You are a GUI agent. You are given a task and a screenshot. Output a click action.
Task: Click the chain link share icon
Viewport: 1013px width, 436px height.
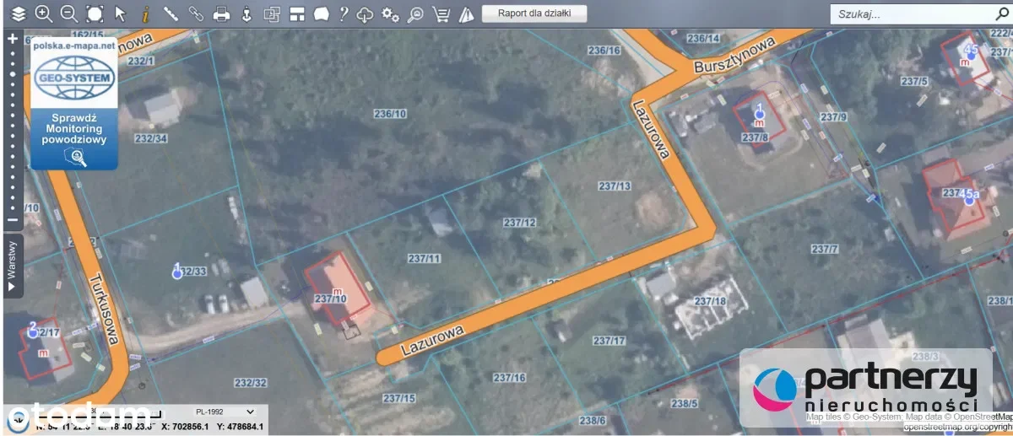tap(196, 13)
